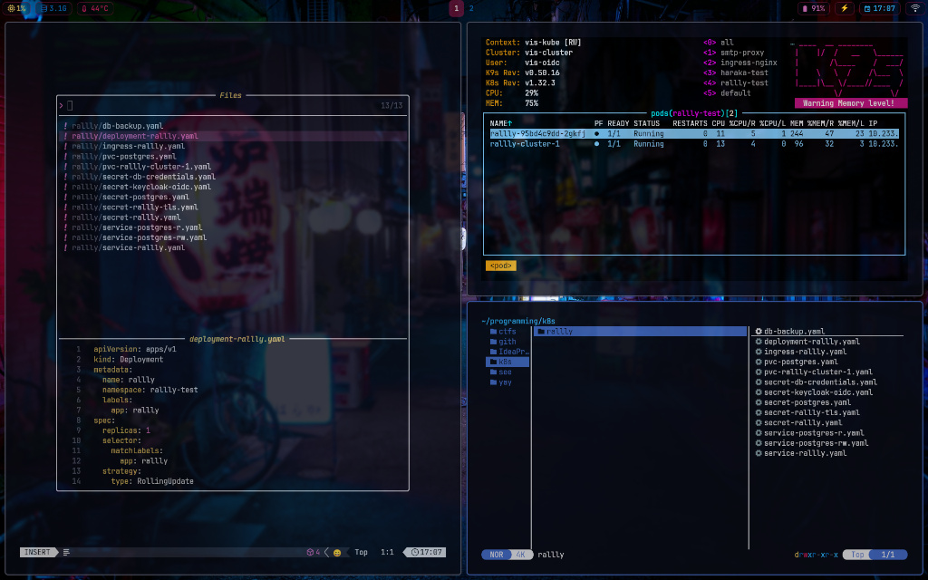Image resolution: width=928 pixels, height=580 pixels.
Task: Click the Warning Memory Level banner in K9s
Action: click(850, 101)
